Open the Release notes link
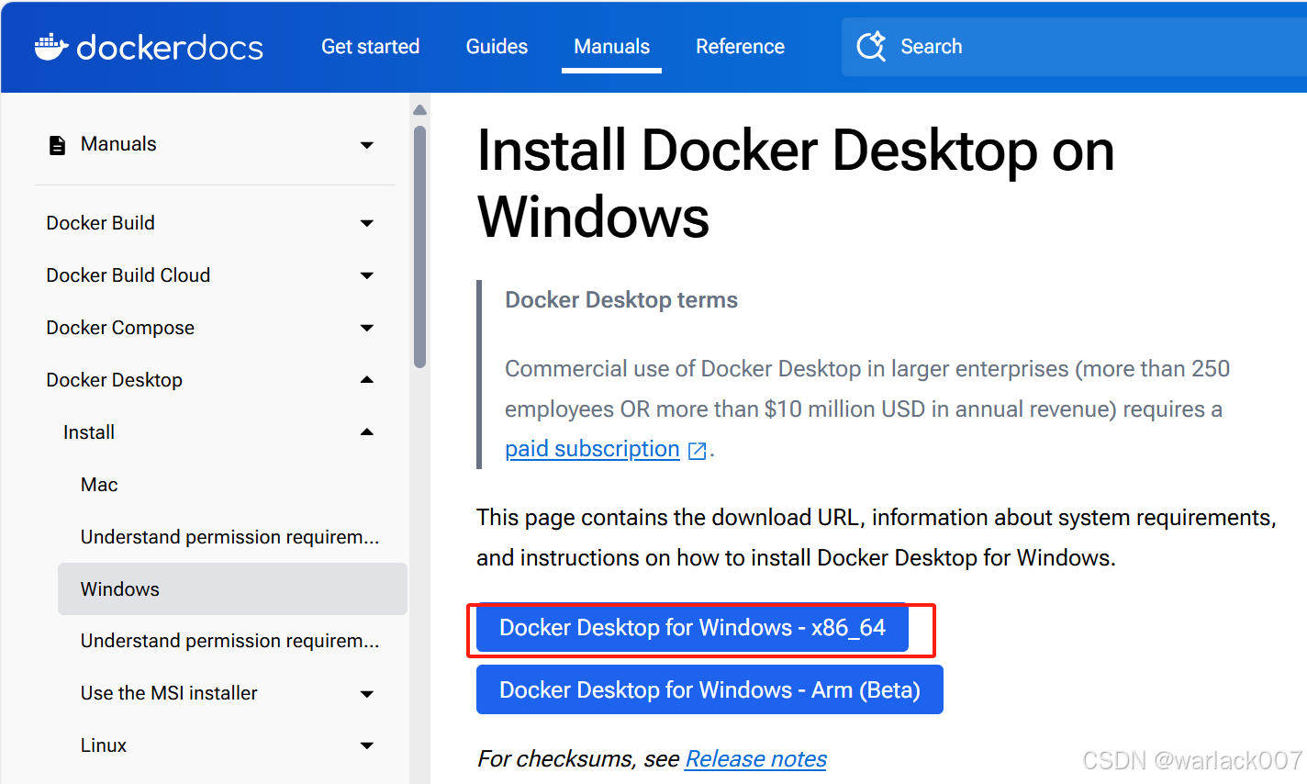 (755, 759)
